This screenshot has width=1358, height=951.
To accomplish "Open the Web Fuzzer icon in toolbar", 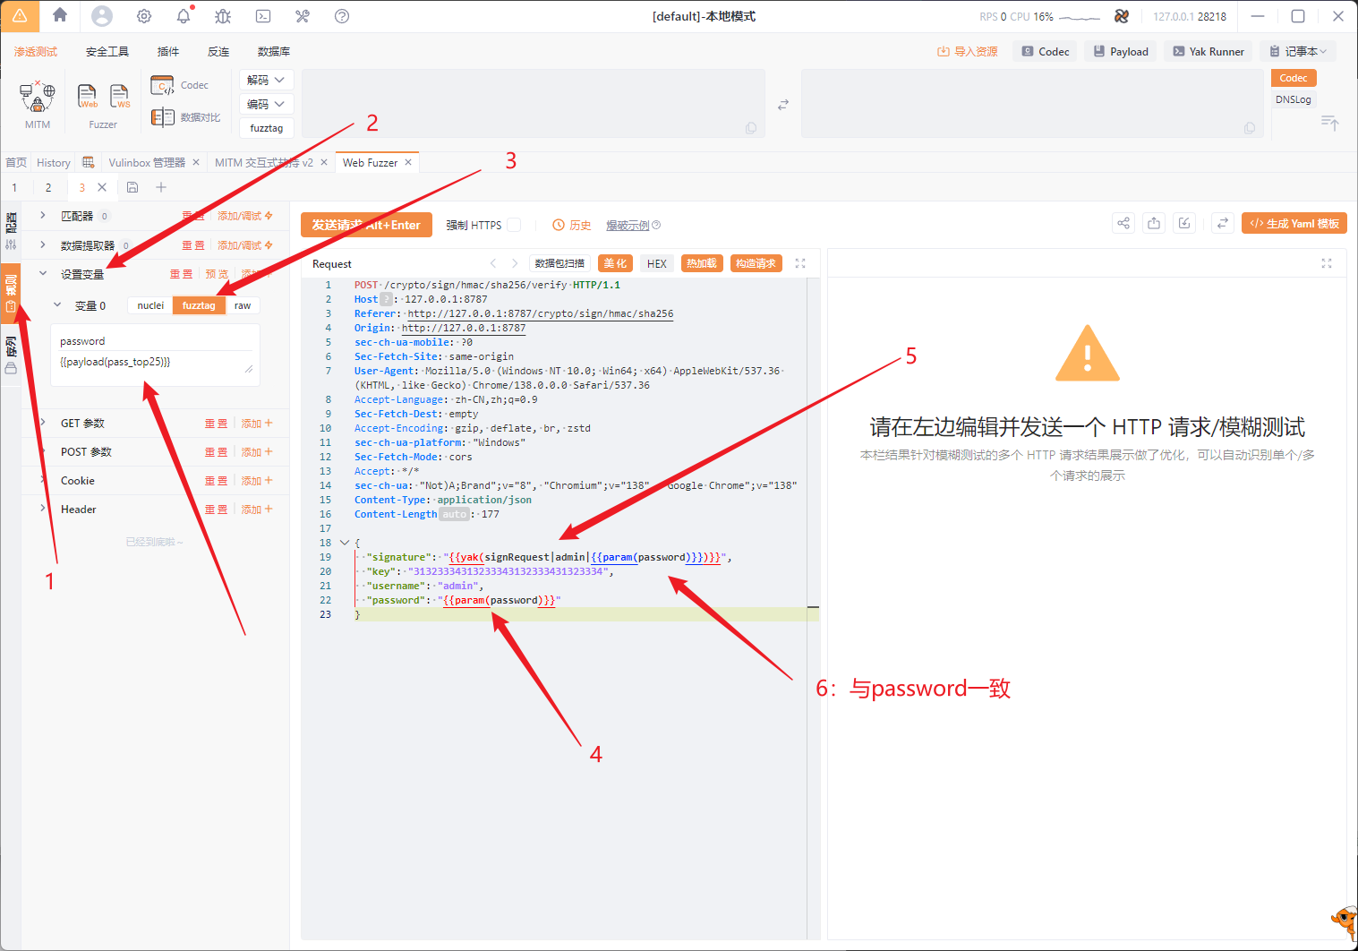I will [88, 96].
